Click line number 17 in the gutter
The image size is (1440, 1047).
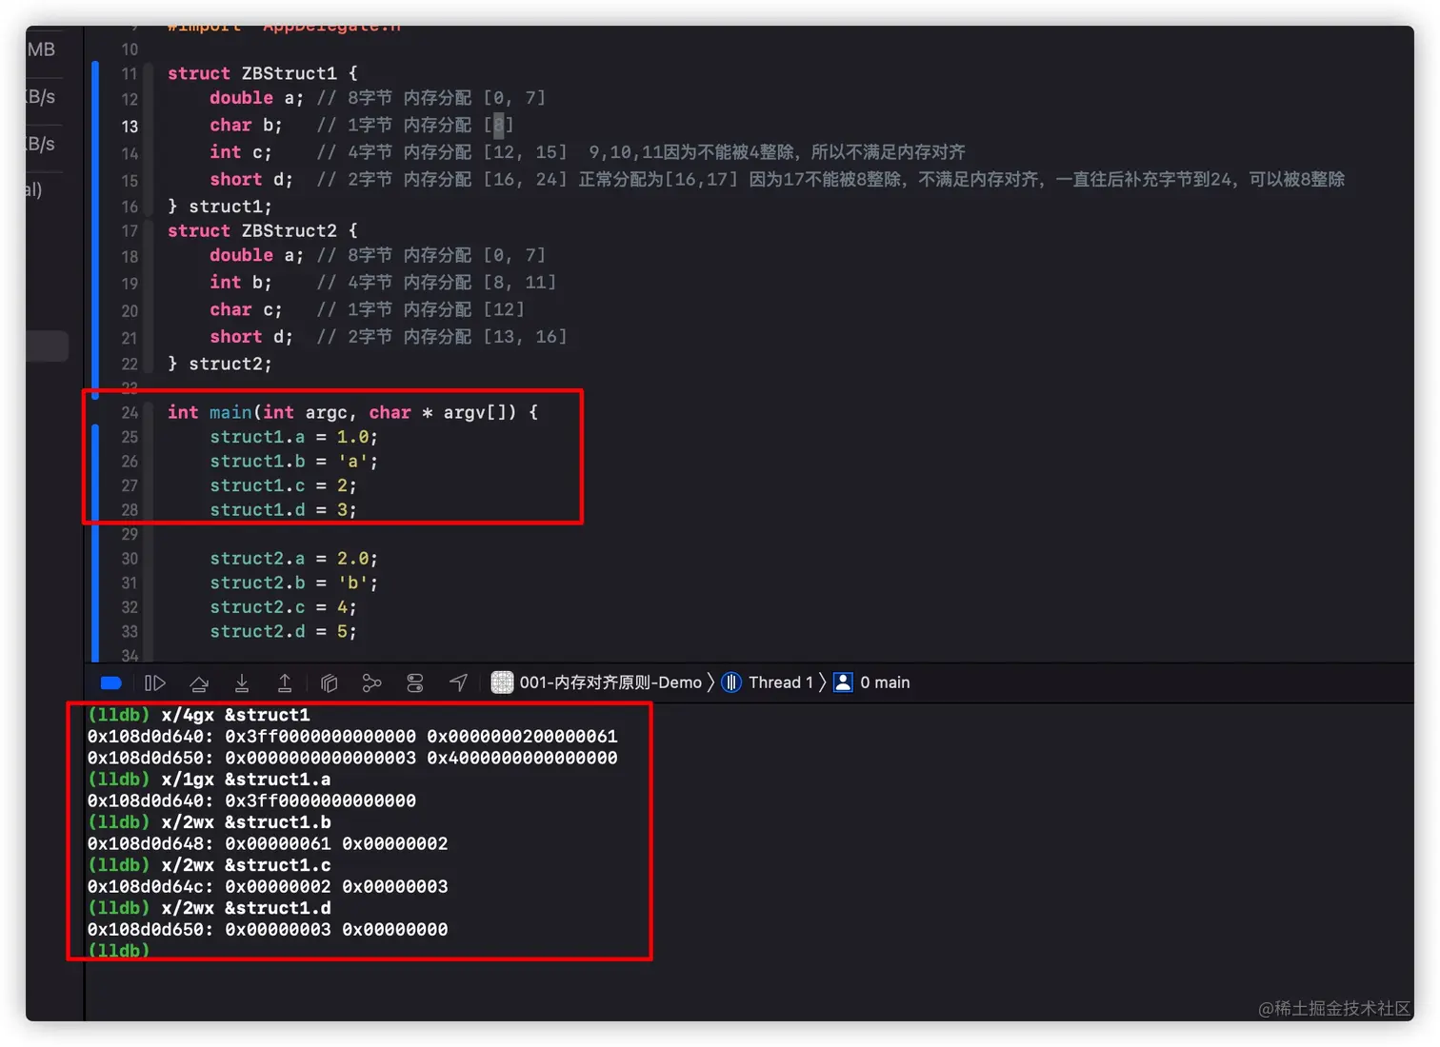(x=130, y=230)
